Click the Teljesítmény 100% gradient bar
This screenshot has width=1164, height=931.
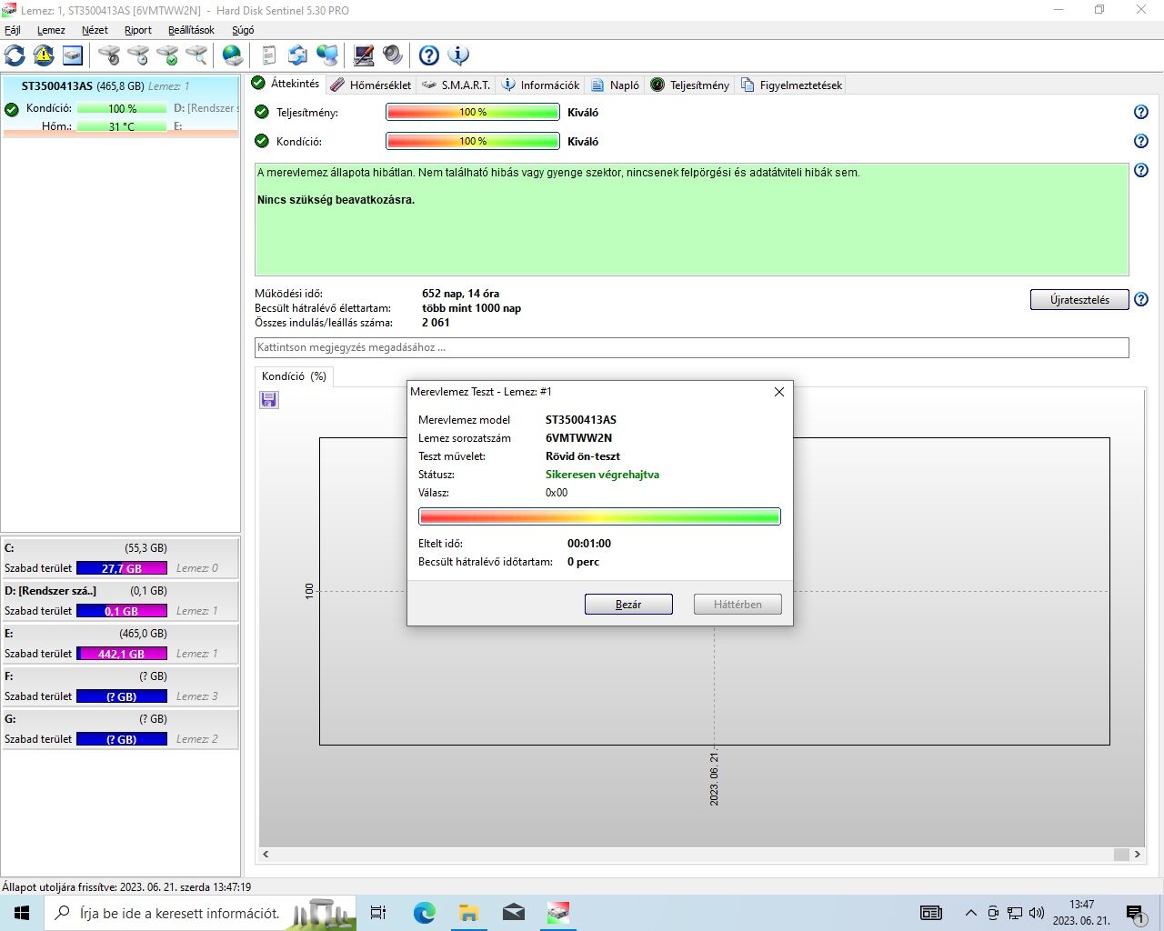point(473,113)
